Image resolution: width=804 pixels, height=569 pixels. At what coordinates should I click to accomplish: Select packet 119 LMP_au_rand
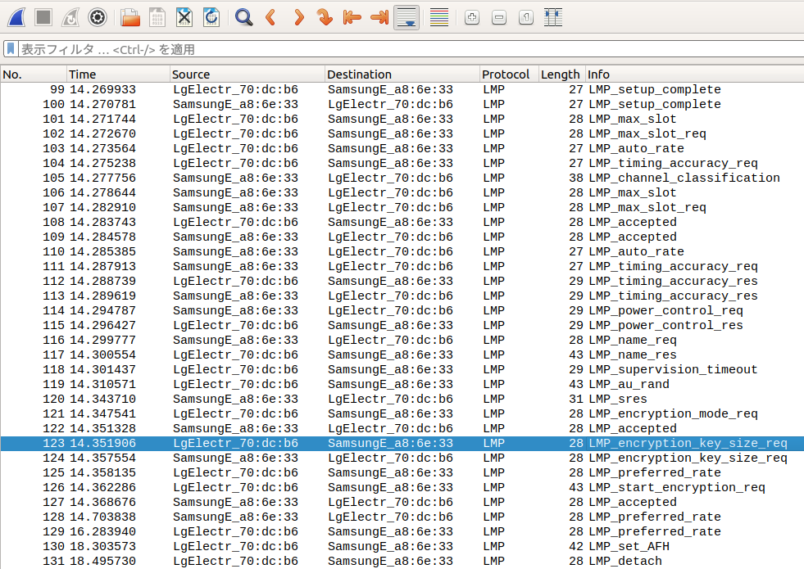402,385
